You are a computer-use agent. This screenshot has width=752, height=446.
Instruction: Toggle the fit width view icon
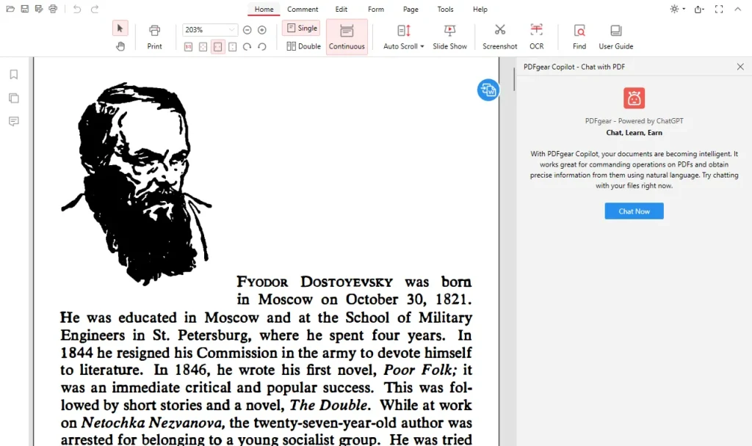pyautogui.click(x=217, y=47)
